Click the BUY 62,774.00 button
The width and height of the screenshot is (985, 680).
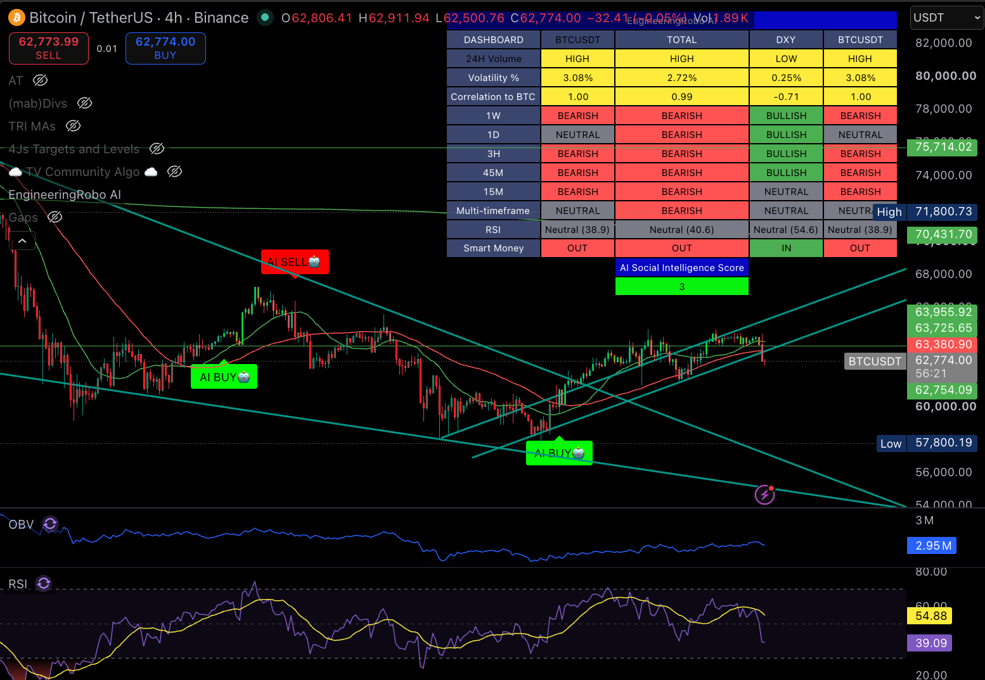point(165,48)
